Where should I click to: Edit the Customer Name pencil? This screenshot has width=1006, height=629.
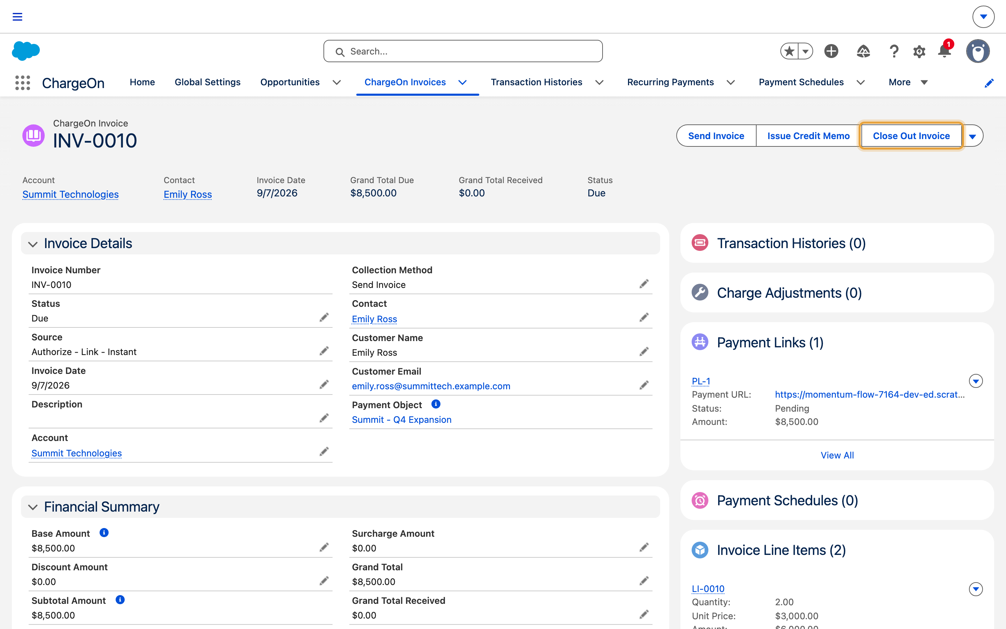(644, 352)
